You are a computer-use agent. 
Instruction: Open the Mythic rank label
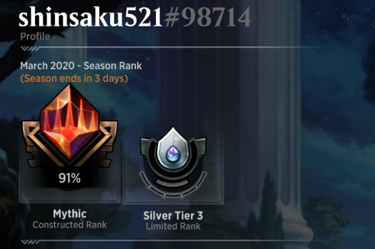(70, 214)
